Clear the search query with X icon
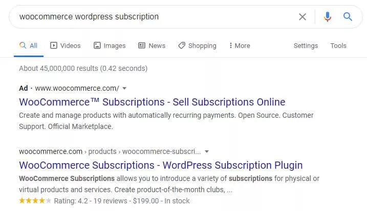This screenshot has width=367, height=211. [303, 17]
